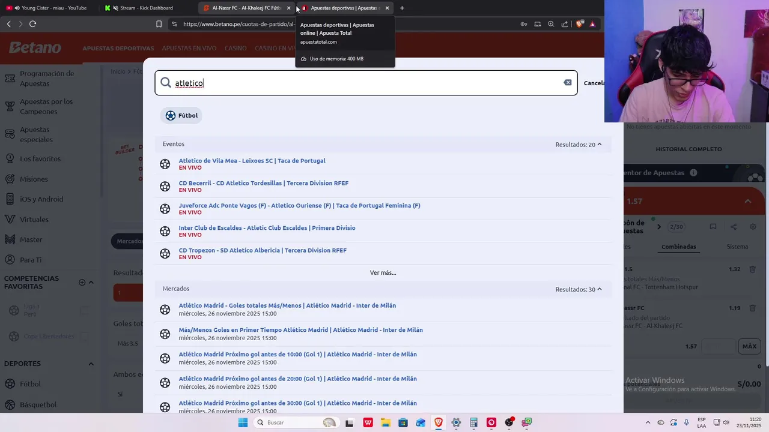Open Apuestas en Vivo in the top navigation
Screen dimensions: 769x432
pos(189,48)
